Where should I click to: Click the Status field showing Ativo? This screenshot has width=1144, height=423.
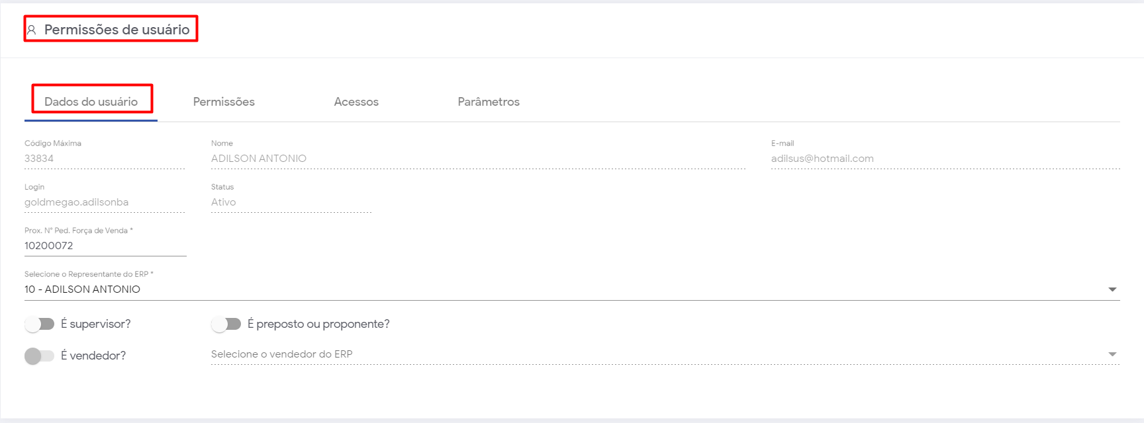[291, 202]
